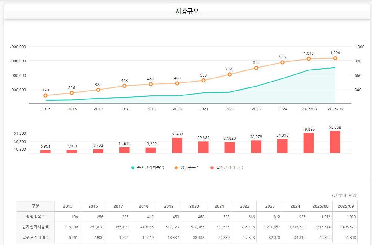Click the 2015 line chart marker labeled 198
Screen dimensions: 372x245
(x=46, y=95)
